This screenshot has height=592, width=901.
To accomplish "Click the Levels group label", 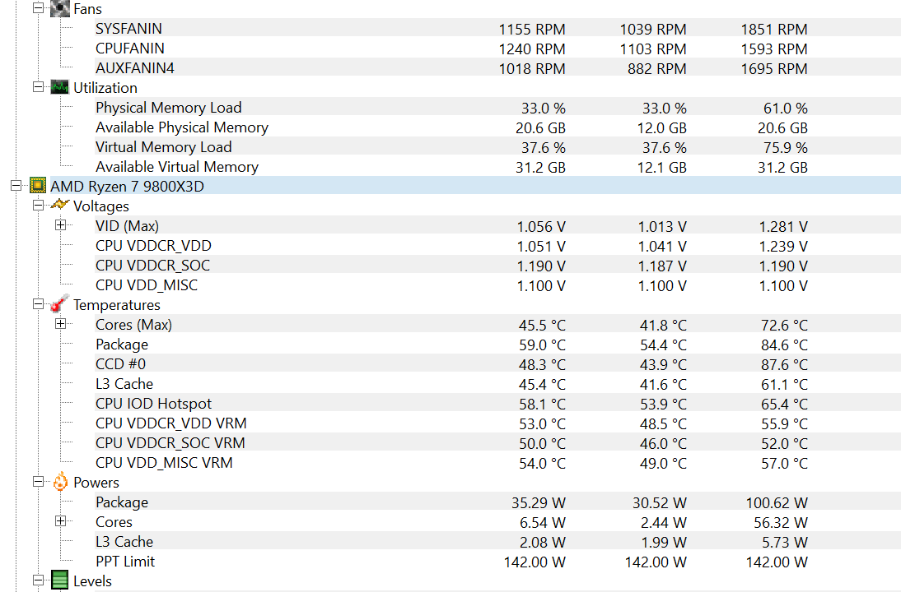I will tap(92, 581).
